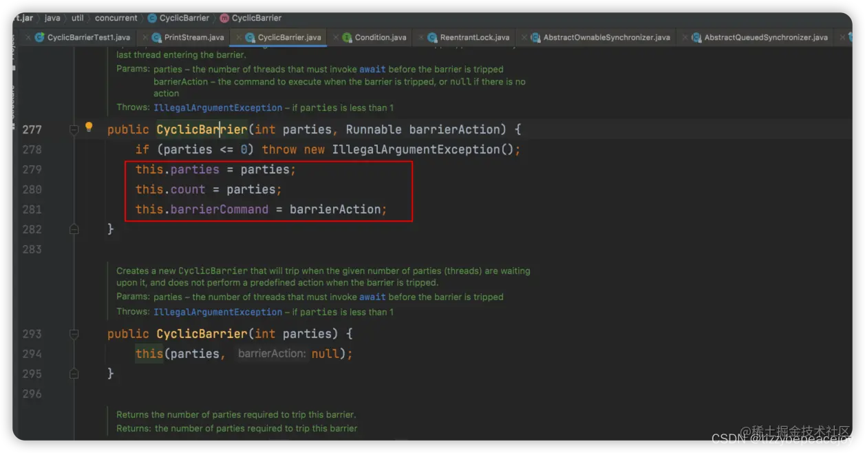Close the ReentrantLock.java tab
Screen dimensions: 865x453
[x=420, y=38]
